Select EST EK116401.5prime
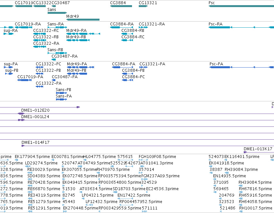 pyautogui.click(x=242, y=157)
